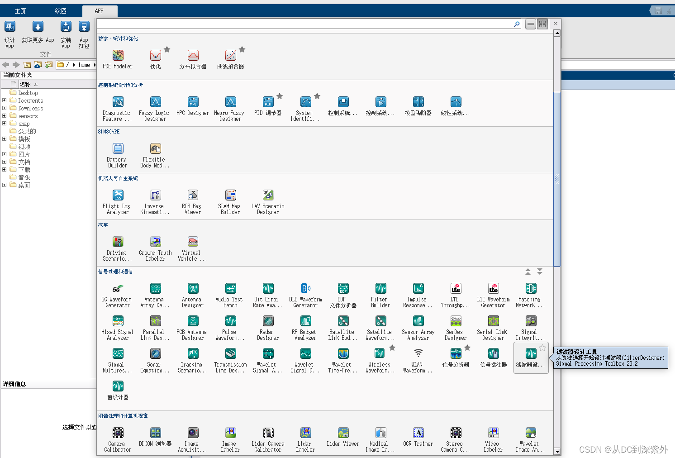675x458 pixels.
Task: Go back in folder navigation
Action: click(6, 65)
